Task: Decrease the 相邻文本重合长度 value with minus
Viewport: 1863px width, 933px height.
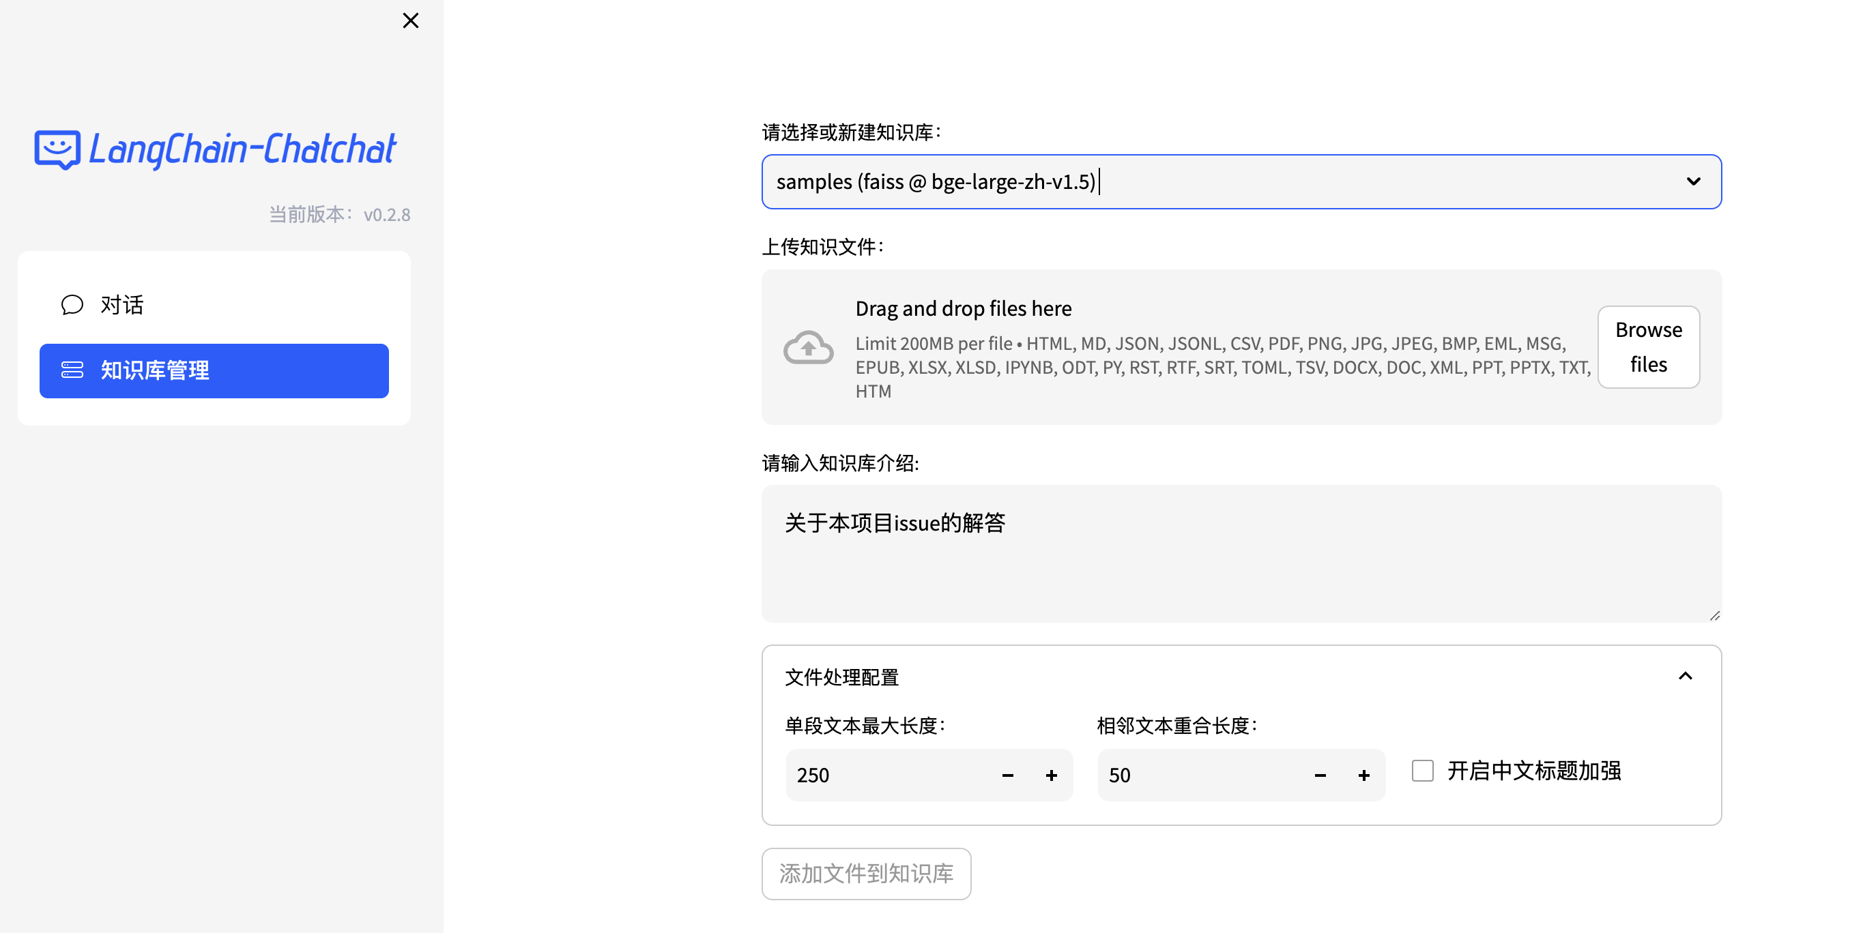Action: tap(1320, 775)
